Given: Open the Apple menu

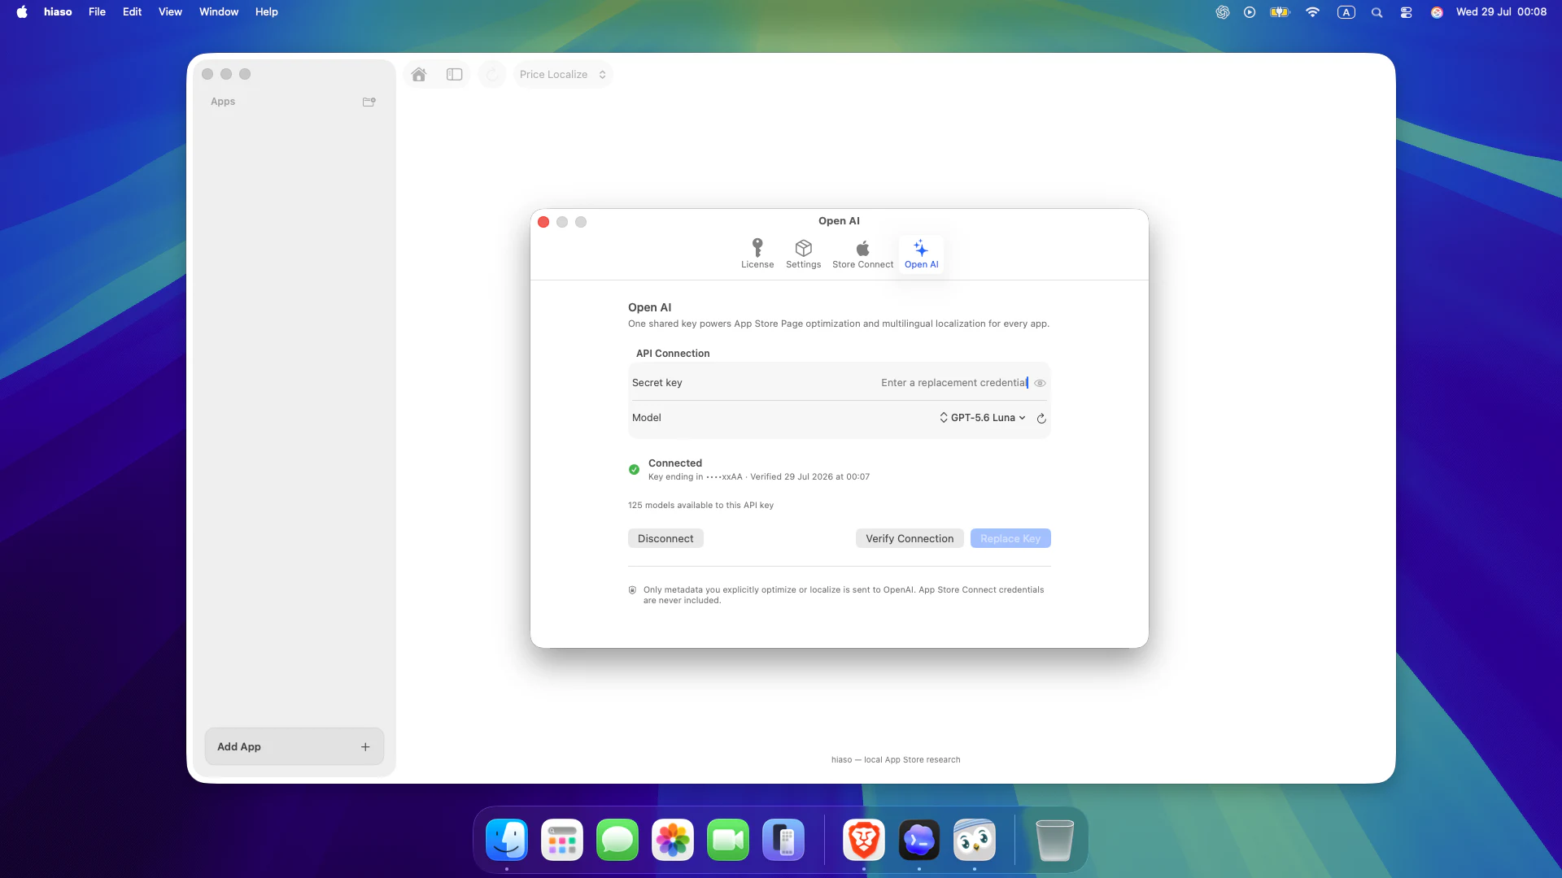Looking at the screenshot, I should [x=22, y=11].
